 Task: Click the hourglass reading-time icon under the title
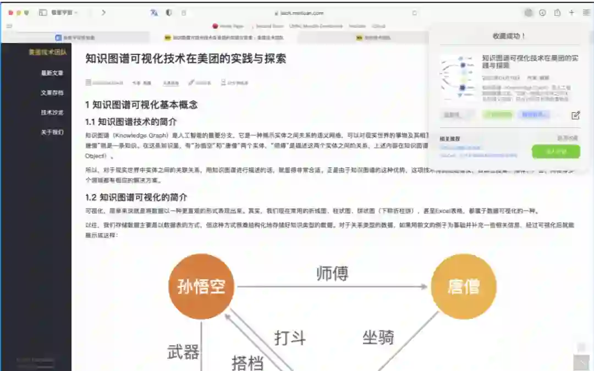[223, 82]
